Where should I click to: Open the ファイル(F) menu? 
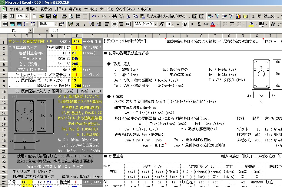pyautogui.click(x=15, y=9)
